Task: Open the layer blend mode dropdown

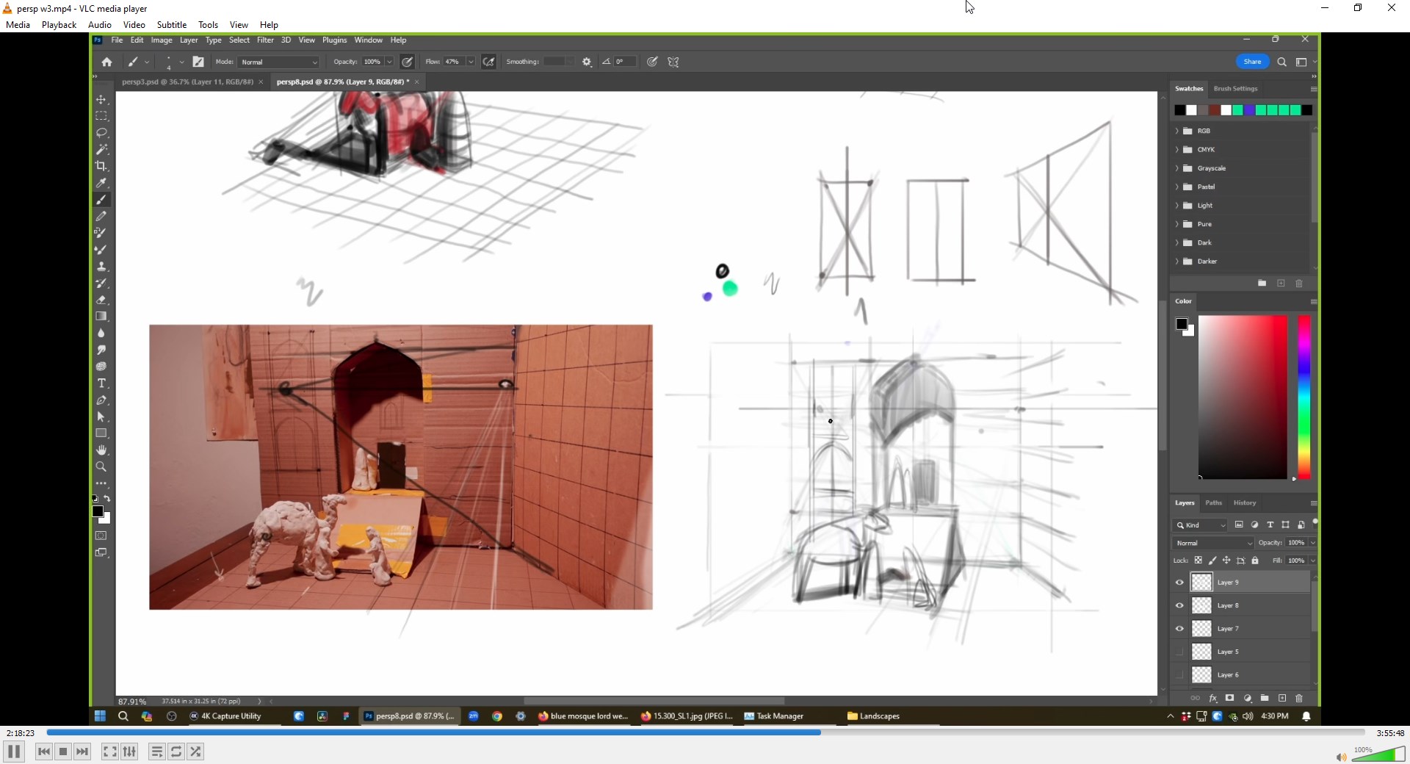Action: [1212, 543]
